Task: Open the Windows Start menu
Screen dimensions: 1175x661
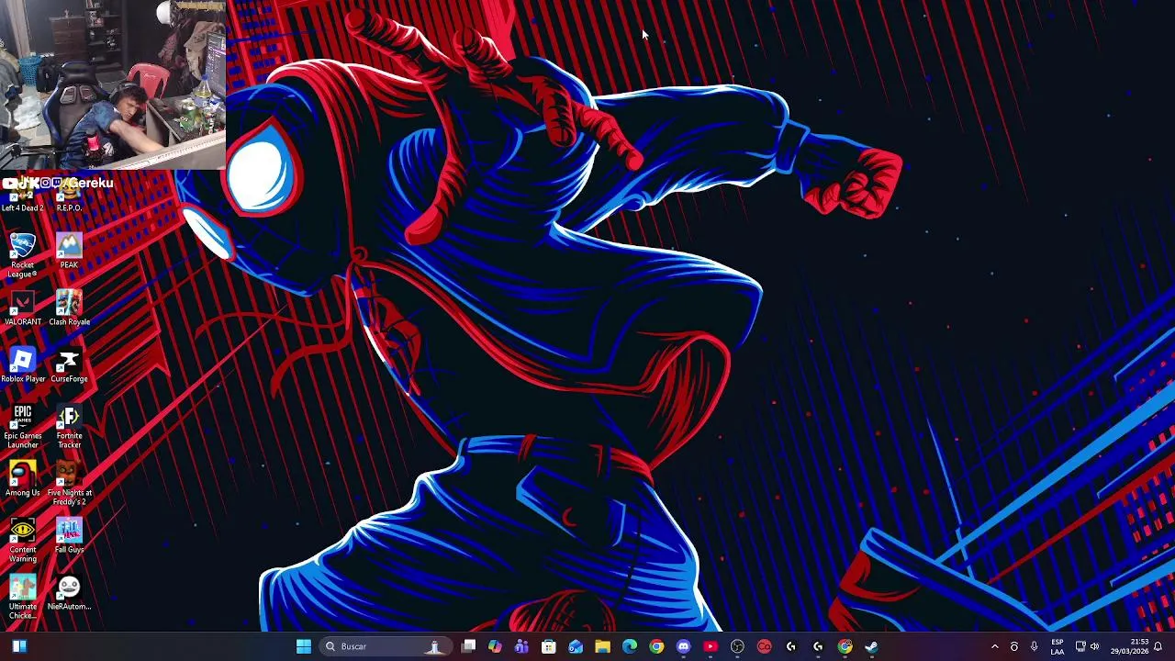Action: click(304, 646)
